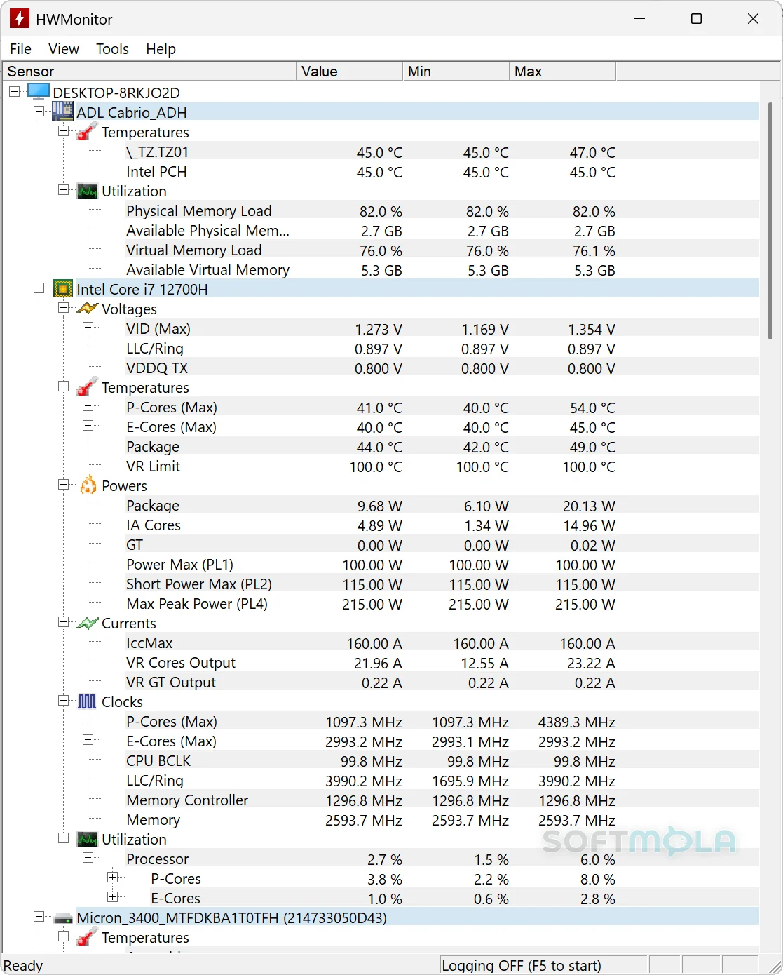This screenshot has width=783, height=975.
Task: Click the thermometer icon beside Micron Temperatures
Action: 87,937
